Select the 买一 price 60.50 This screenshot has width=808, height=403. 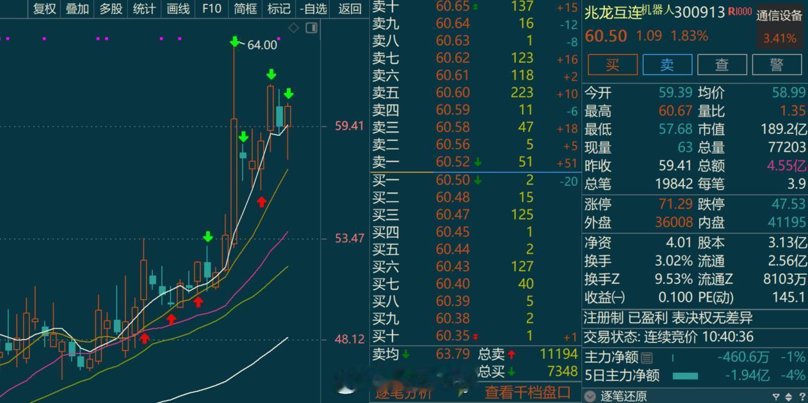click(453, 180)
